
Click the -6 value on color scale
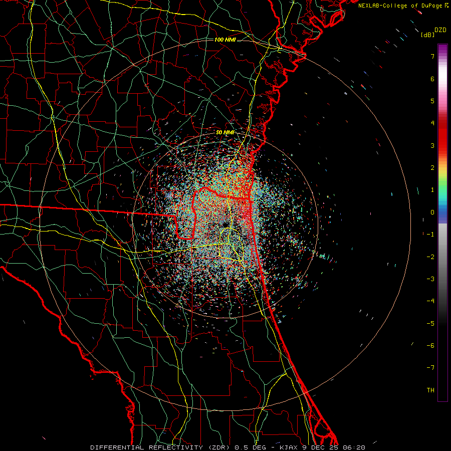(x=430, y=346)
